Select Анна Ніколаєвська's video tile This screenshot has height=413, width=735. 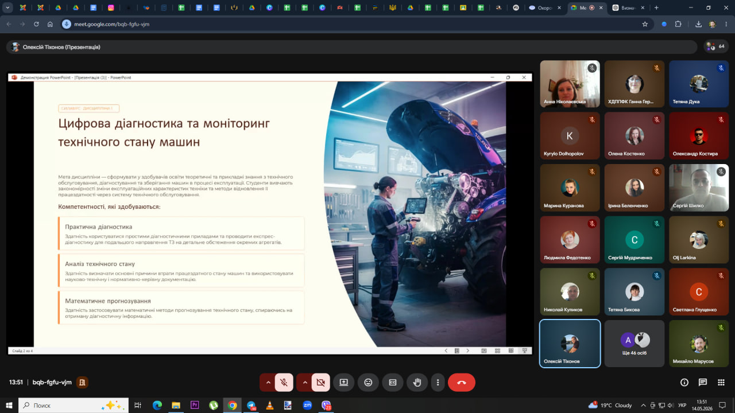[570, 84]
